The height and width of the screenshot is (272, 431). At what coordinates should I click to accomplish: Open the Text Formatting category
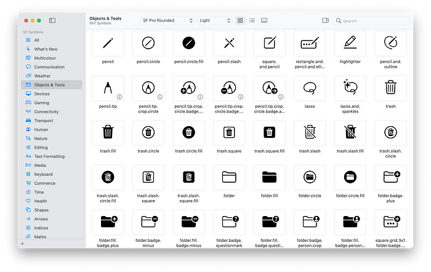coord(52,156)
